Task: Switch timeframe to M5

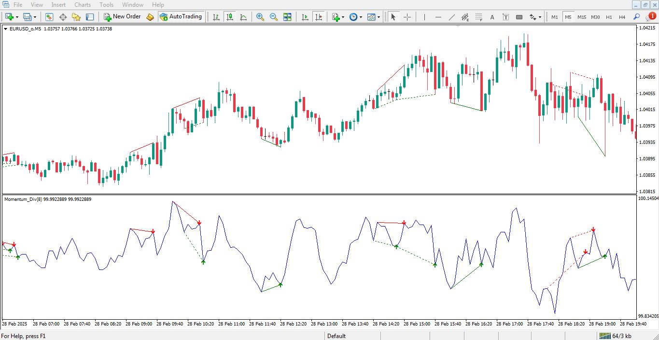Action: (568, 17)
